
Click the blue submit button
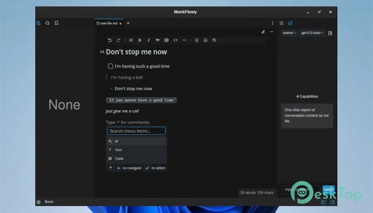click(x=328, y=190)
